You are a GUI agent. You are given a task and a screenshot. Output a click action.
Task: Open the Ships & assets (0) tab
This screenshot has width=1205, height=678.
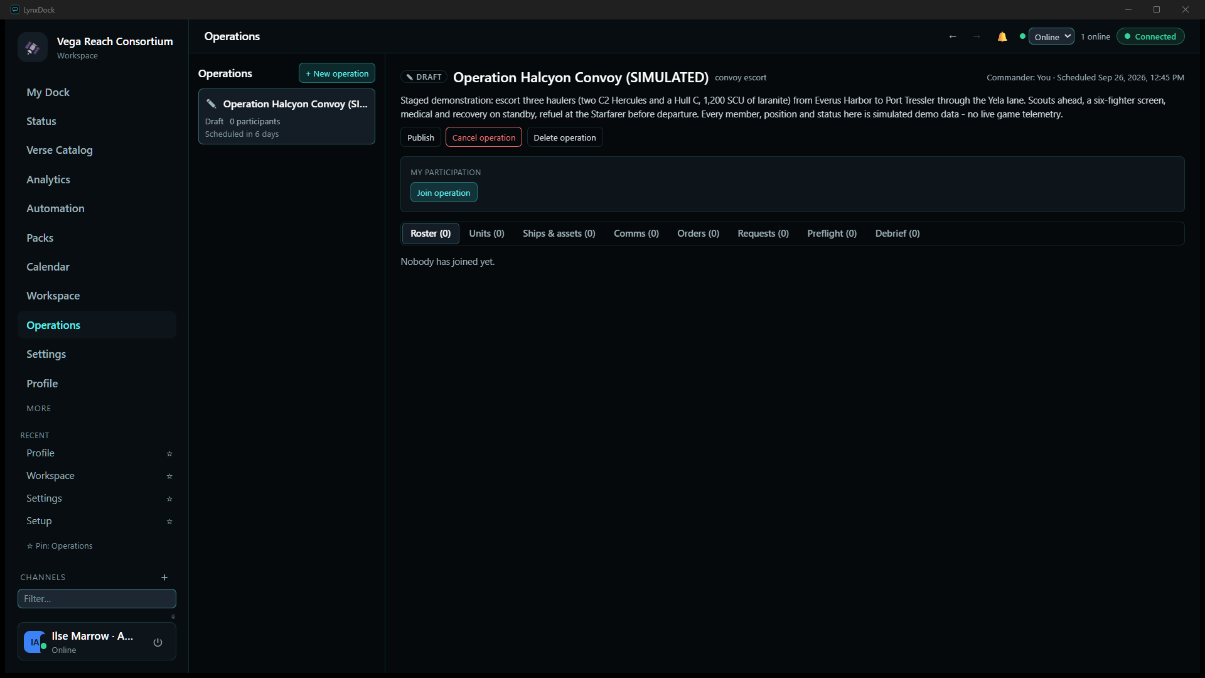[x=559, y=234]
